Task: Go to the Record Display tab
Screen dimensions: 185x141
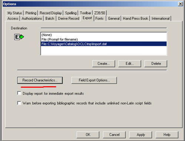Action: tap(51, 13)
